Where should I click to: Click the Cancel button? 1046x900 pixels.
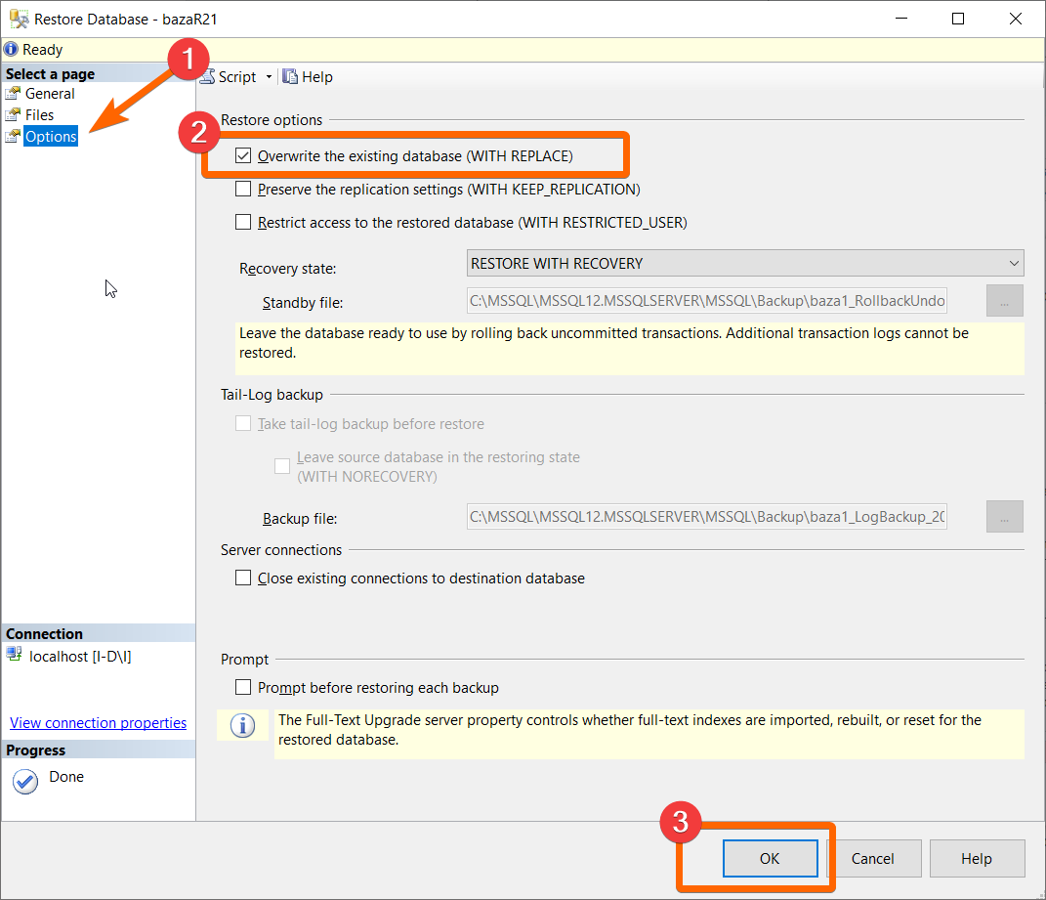coord(872,858)
